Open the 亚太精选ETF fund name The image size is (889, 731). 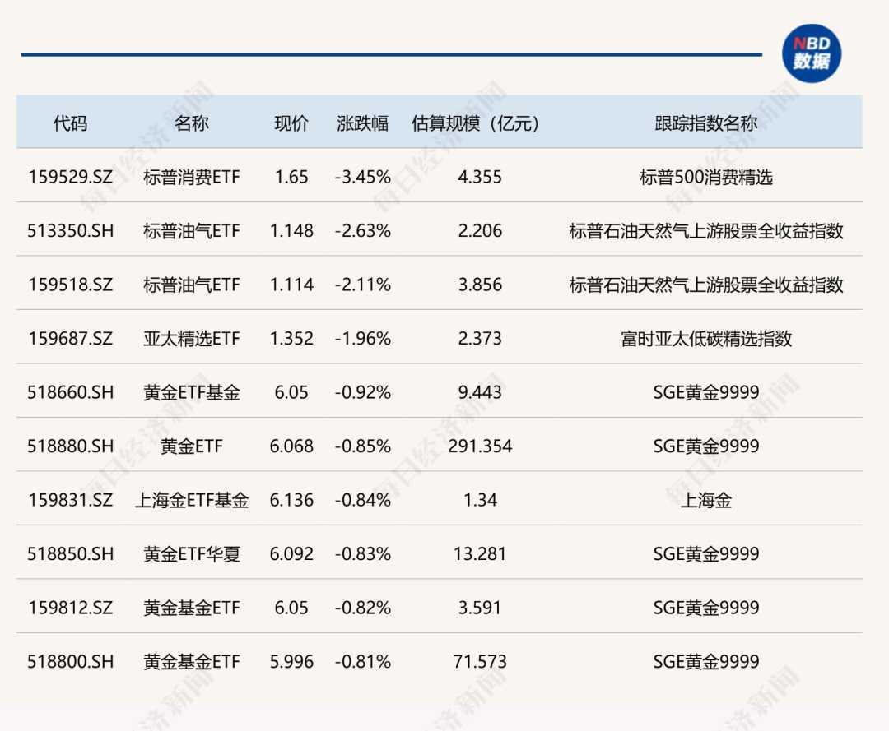pos(192,339)
